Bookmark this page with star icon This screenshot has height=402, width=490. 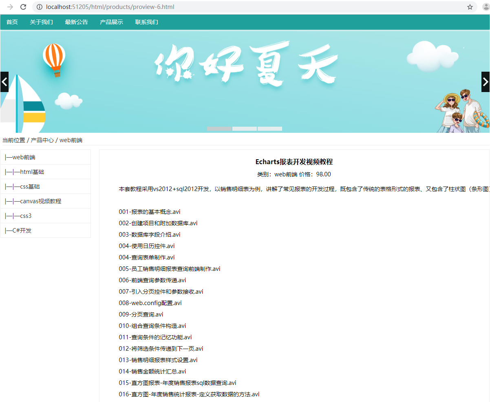(x=470, y=7)
